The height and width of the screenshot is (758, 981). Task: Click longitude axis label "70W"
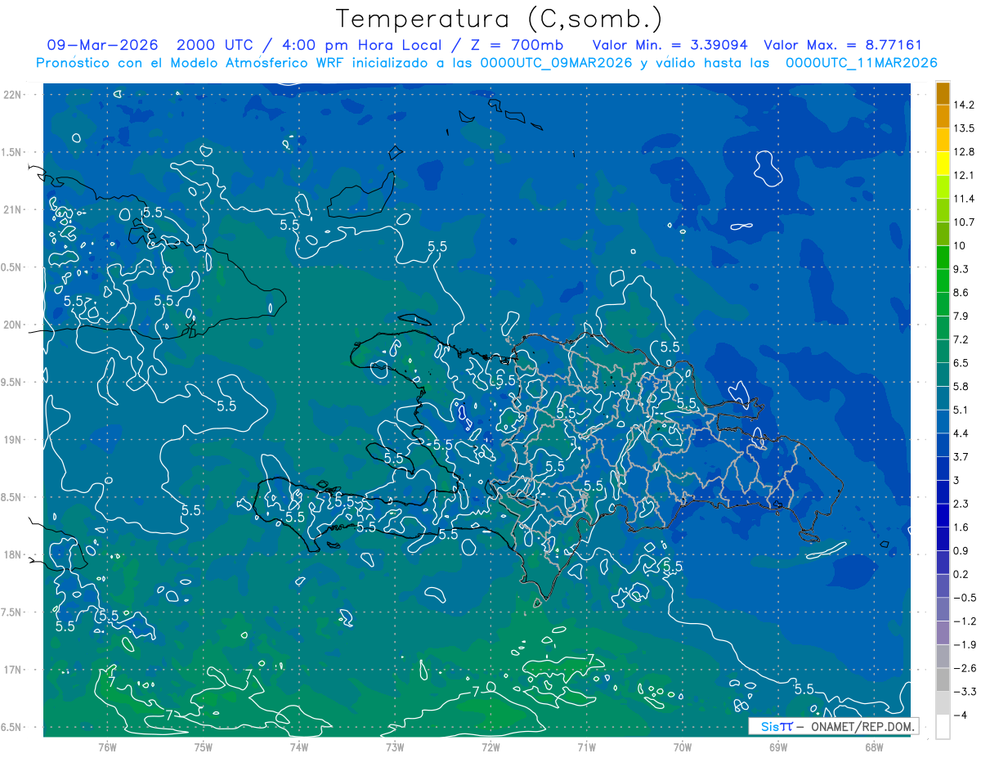[x=683, y=747]
